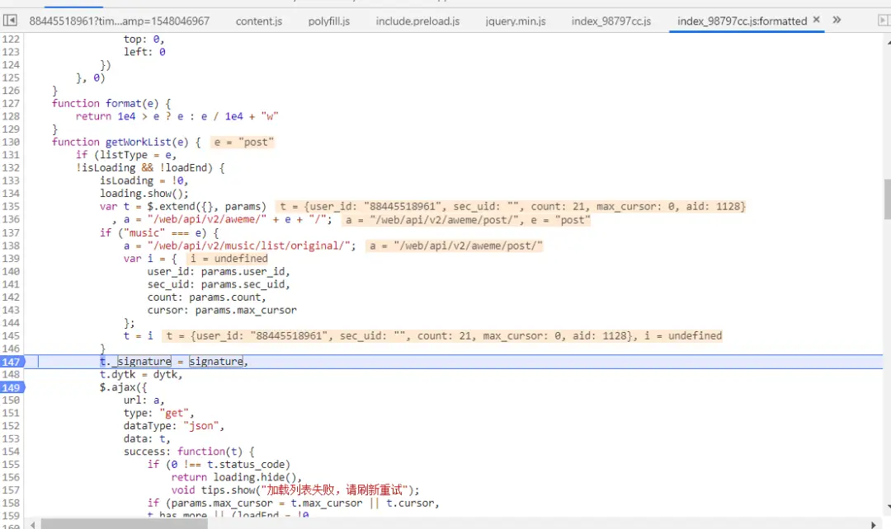Click the 'url: a,' property line
The width and height of the screenshot is (891, 529).
tap(144, 400)
